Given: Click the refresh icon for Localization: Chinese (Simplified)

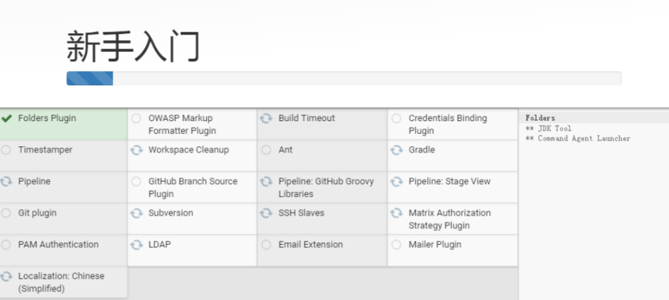Looking at the screenshot, I should click(x=6, y=276).
